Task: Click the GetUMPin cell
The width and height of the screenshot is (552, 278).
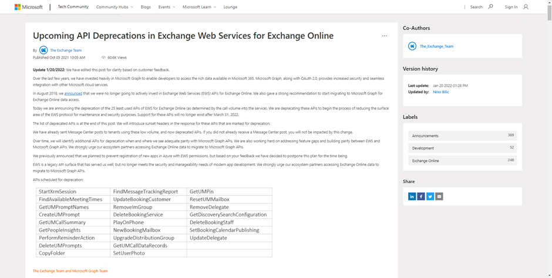Action: pos(230,192)
